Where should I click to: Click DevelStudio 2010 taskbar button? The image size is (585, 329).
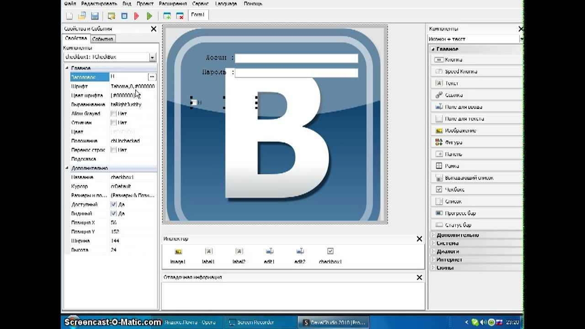(334, 322)
